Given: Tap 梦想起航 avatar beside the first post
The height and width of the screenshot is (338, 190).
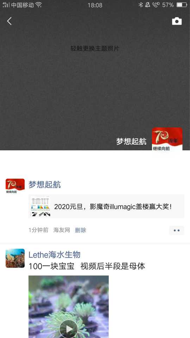Looking at the screenshot, I should [x=15, y=186].
